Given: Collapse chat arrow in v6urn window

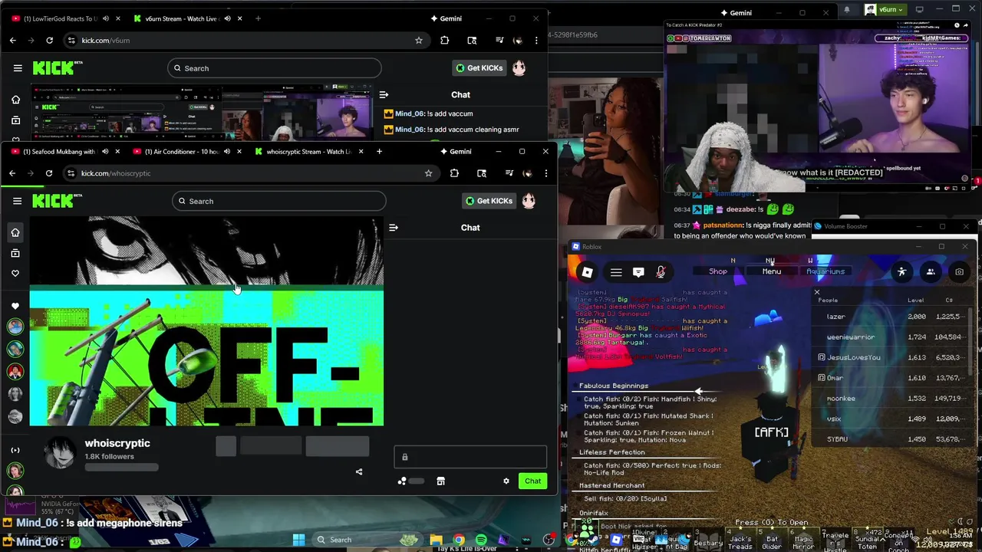Looking at the screenshot, I should (x=384, y=95).
